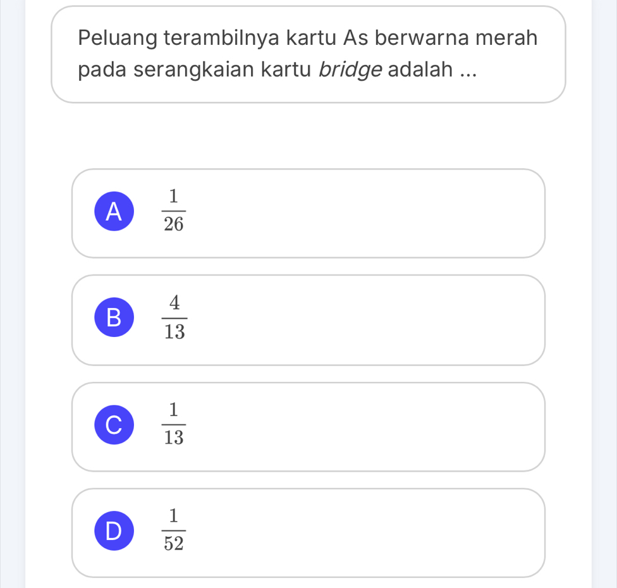Click the word Peluang in the question

[118, 39]
